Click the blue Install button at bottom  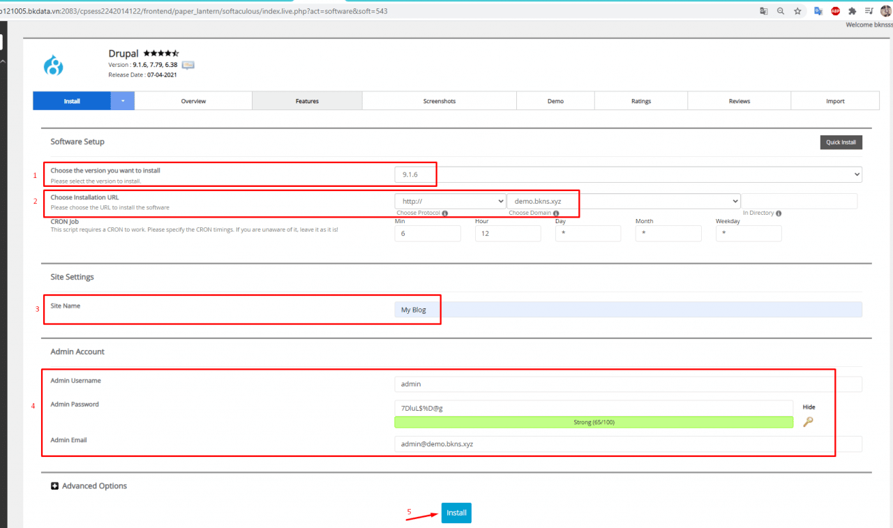point(456,513)
